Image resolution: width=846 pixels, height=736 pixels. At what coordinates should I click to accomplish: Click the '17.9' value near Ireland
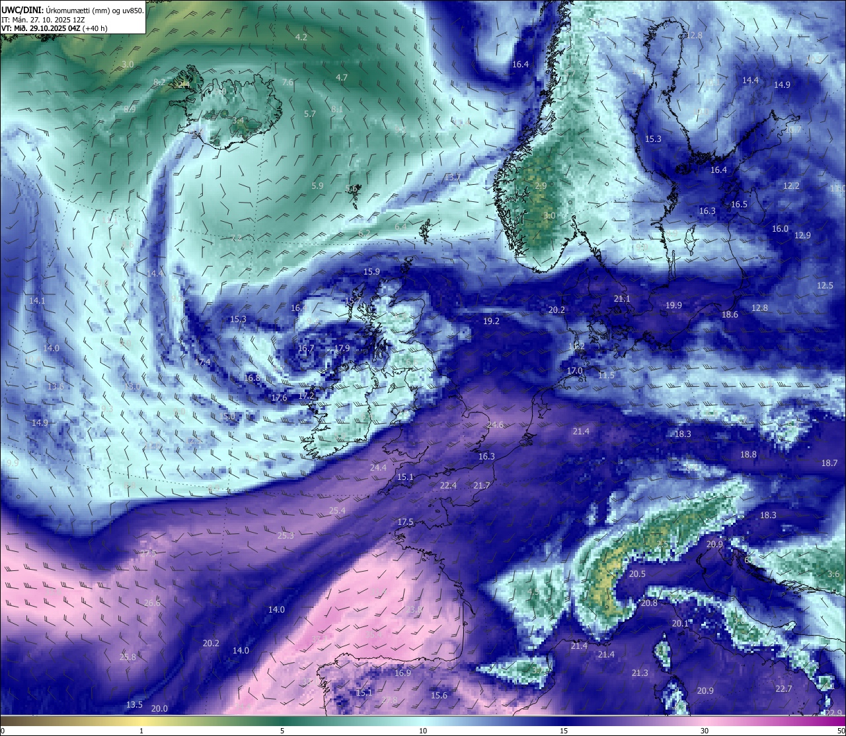(342, 349)
